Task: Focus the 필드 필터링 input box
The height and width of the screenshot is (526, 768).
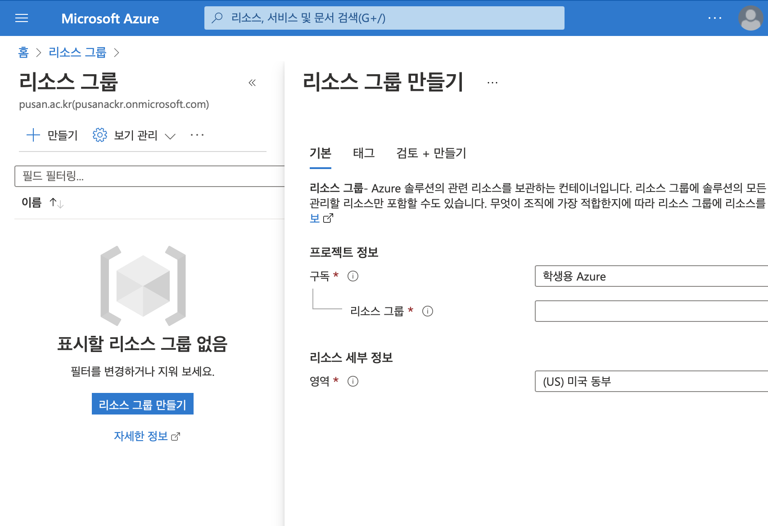Action: point(149,176)
